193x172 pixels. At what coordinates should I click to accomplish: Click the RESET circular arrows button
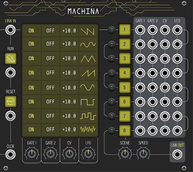point(11,101)
